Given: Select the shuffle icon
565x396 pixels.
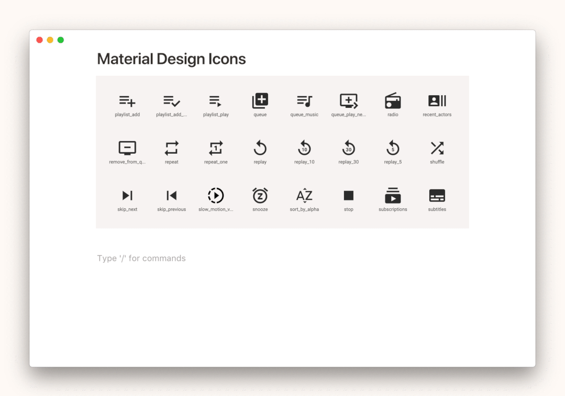Looking at the screenshot, I should 437,148.
